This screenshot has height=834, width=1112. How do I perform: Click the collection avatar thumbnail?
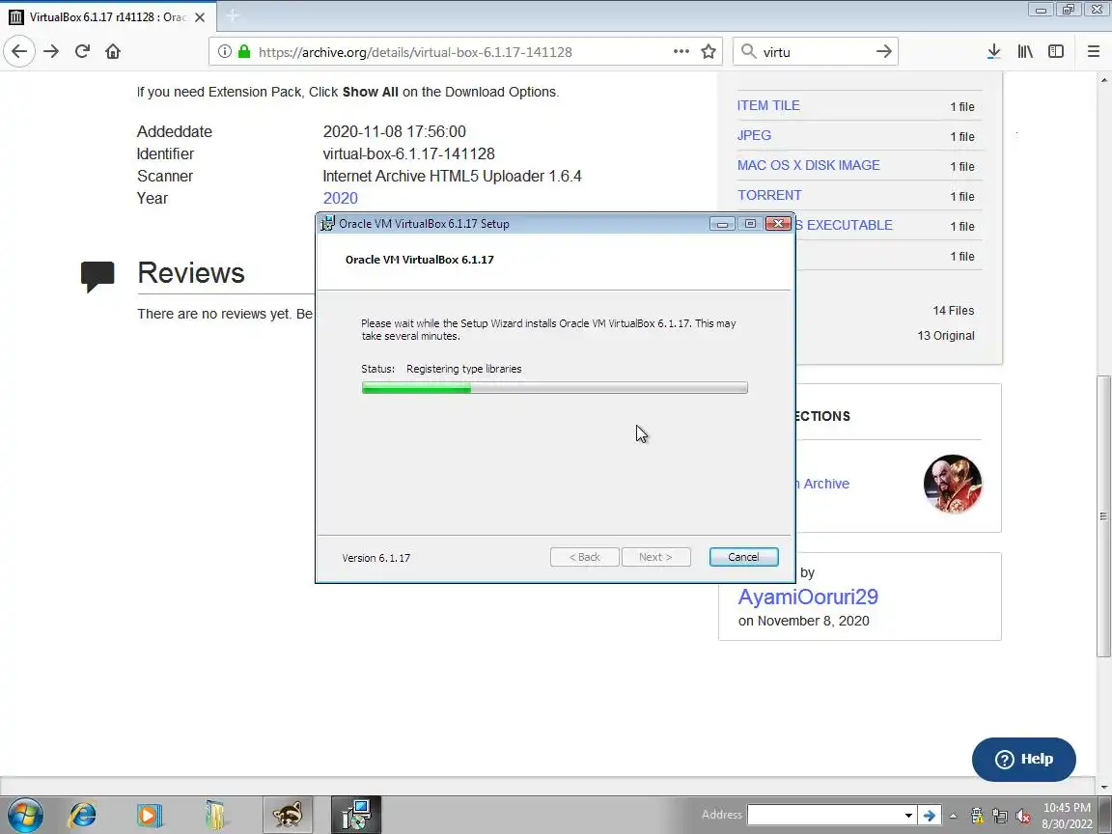(953, 484)
